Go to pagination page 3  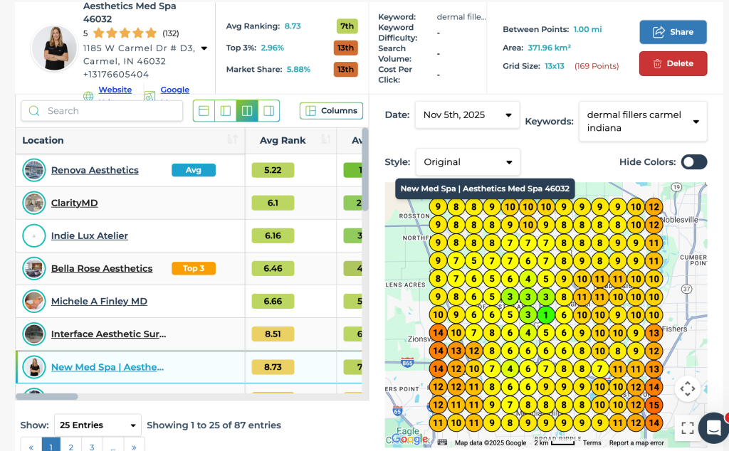click(x=92, y=447)
